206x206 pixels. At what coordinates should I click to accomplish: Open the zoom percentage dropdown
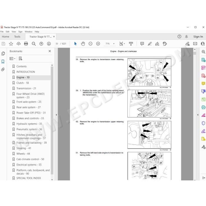click(x=114, y=44)
